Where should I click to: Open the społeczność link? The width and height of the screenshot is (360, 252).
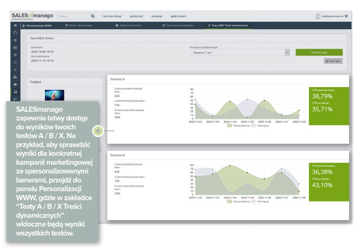tap(136, 16)
